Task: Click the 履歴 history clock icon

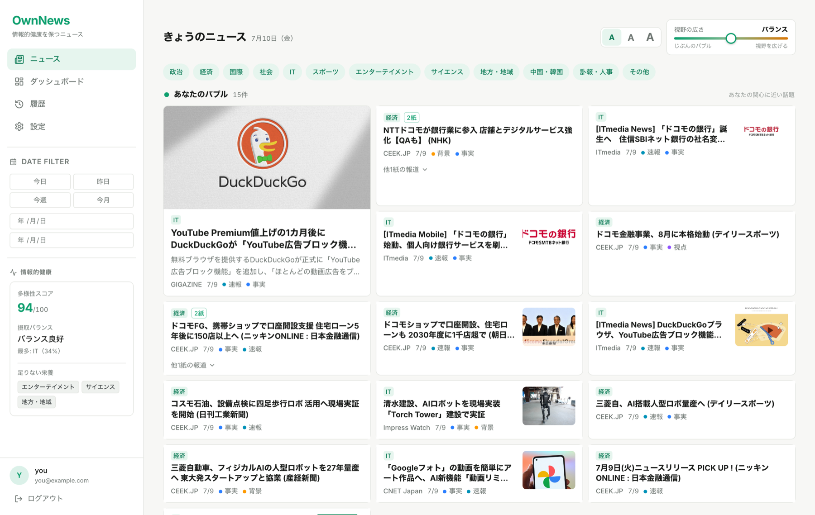Action: pos(19,104)
